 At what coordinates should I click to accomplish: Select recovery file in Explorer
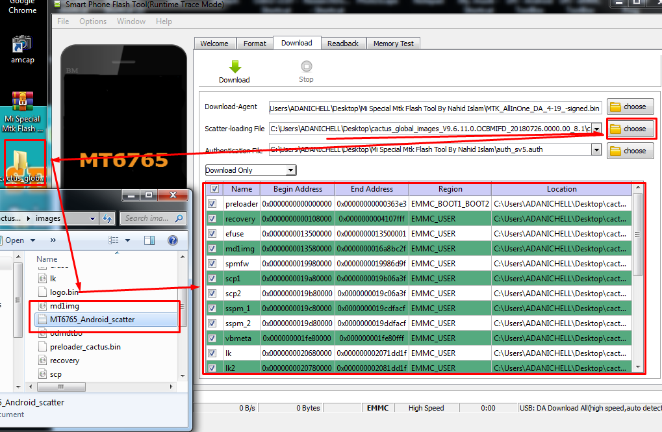tap(64, 361)
